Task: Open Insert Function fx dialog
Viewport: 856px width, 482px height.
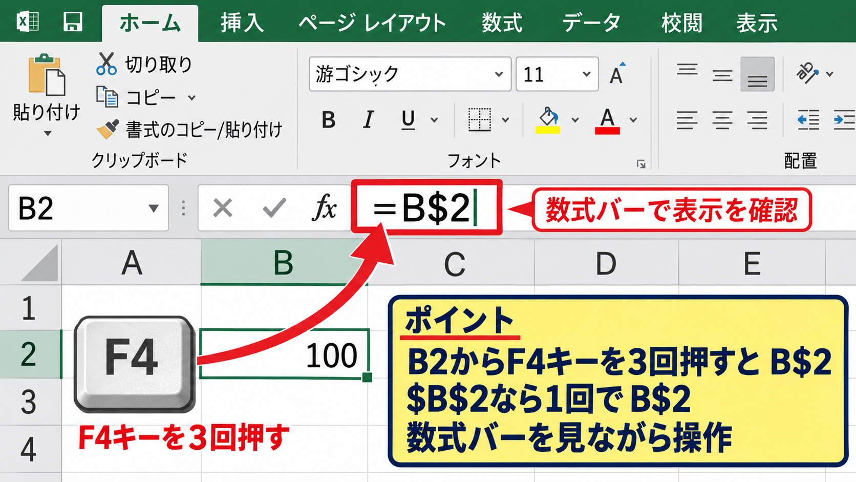Action: click(324, 208)
